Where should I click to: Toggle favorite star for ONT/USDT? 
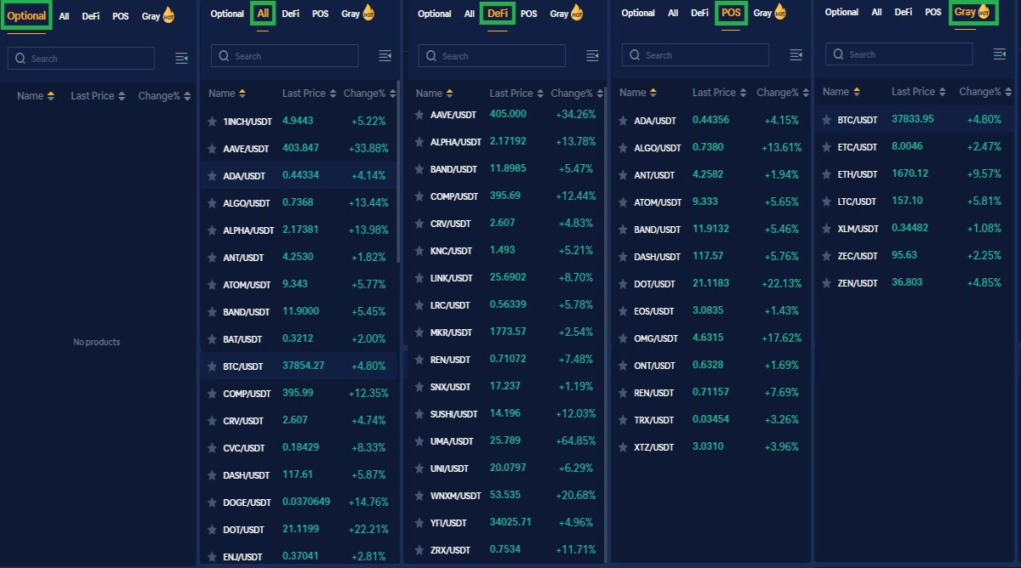(623, 366)
